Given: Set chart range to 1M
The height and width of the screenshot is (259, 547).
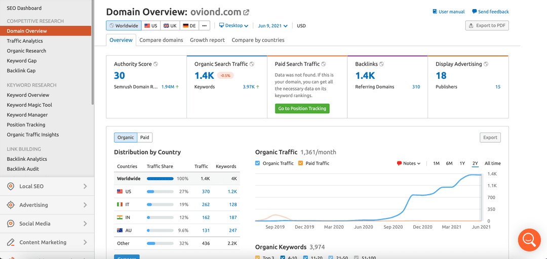Looking at the screenshot, I should (x=436, y=163).
